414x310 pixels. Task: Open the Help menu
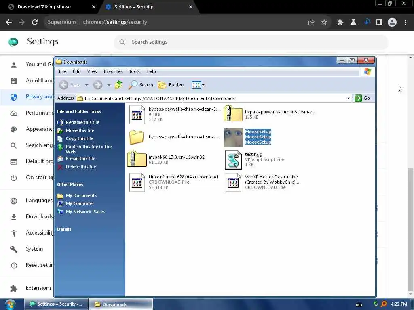pyautogui.click(x=151, y=71)
